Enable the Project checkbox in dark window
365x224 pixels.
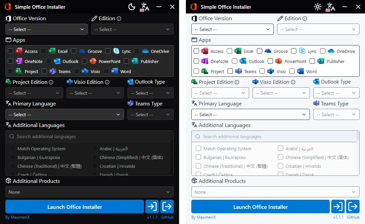pyautogui.click(x=10, y=71)
